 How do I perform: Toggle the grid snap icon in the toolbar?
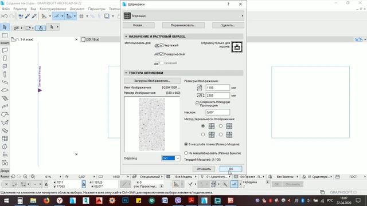pos(81,16)
